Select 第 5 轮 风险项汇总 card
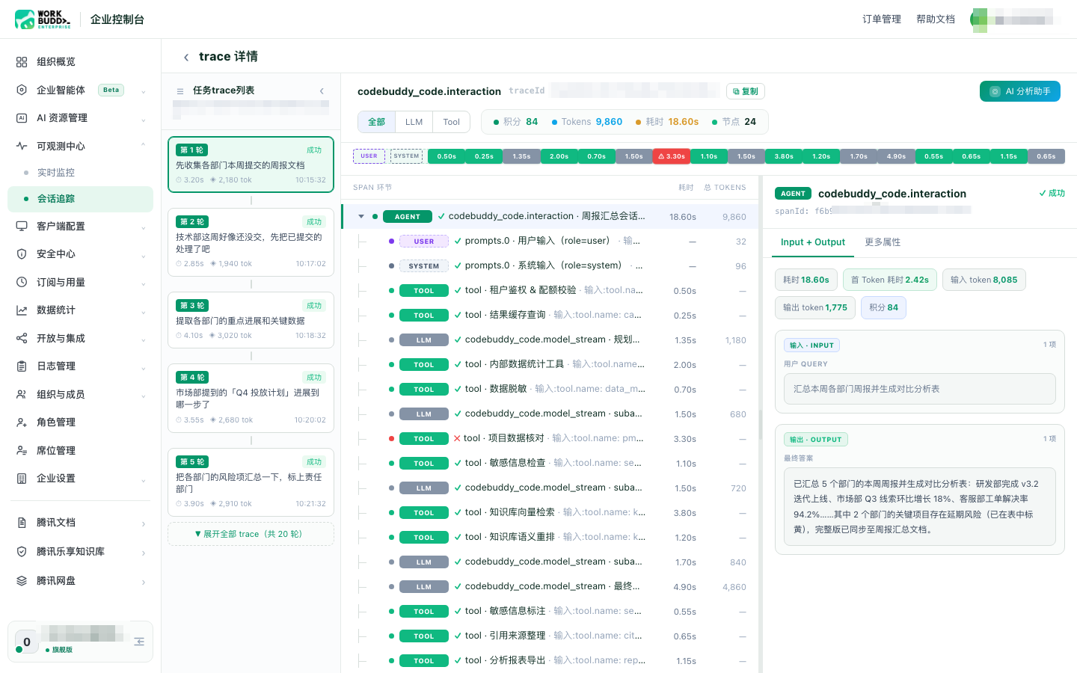Screen dimensions: 1077x673 pos(251,482)
